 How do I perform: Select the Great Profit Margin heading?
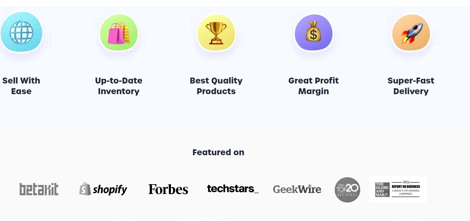pyautogui.click(x=314, y=86)
